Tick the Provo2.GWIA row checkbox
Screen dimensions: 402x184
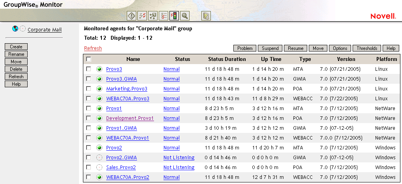click(x=88, y=157)
